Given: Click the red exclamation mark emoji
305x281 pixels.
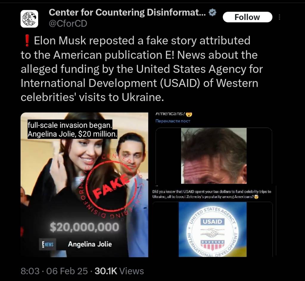Looking at the screenshot, I should click(x=27, y=41).
